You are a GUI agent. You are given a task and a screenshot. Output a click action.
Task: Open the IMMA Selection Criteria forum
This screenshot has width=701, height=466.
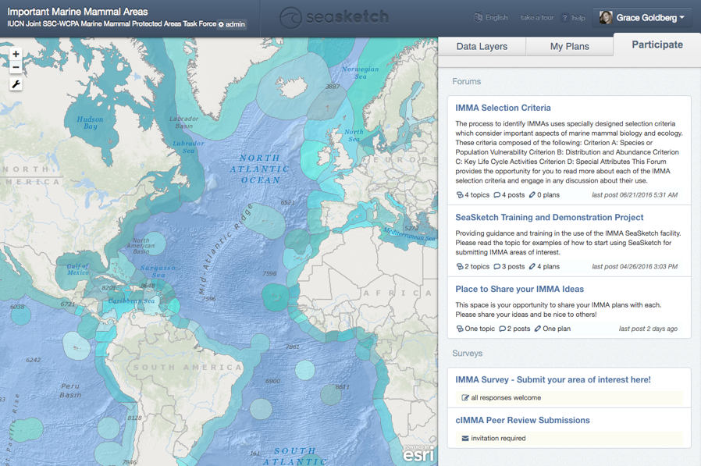click(503, 108)
